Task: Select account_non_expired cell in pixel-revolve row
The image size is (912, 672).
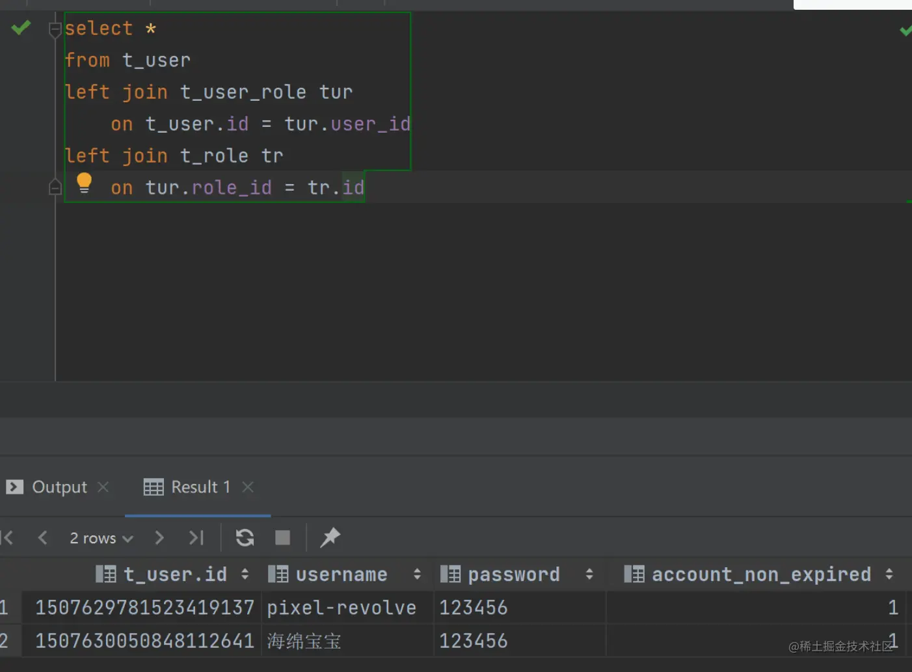Action: pos(756,608)
